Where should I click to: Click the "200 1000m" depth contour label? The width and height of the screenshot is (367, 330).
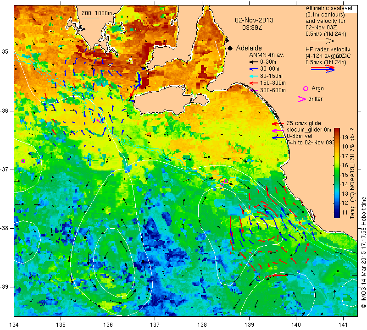tap(97, 13)
